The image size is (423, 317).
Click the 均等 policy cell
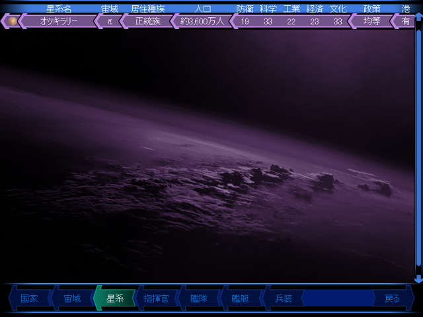tap(371, 21)
